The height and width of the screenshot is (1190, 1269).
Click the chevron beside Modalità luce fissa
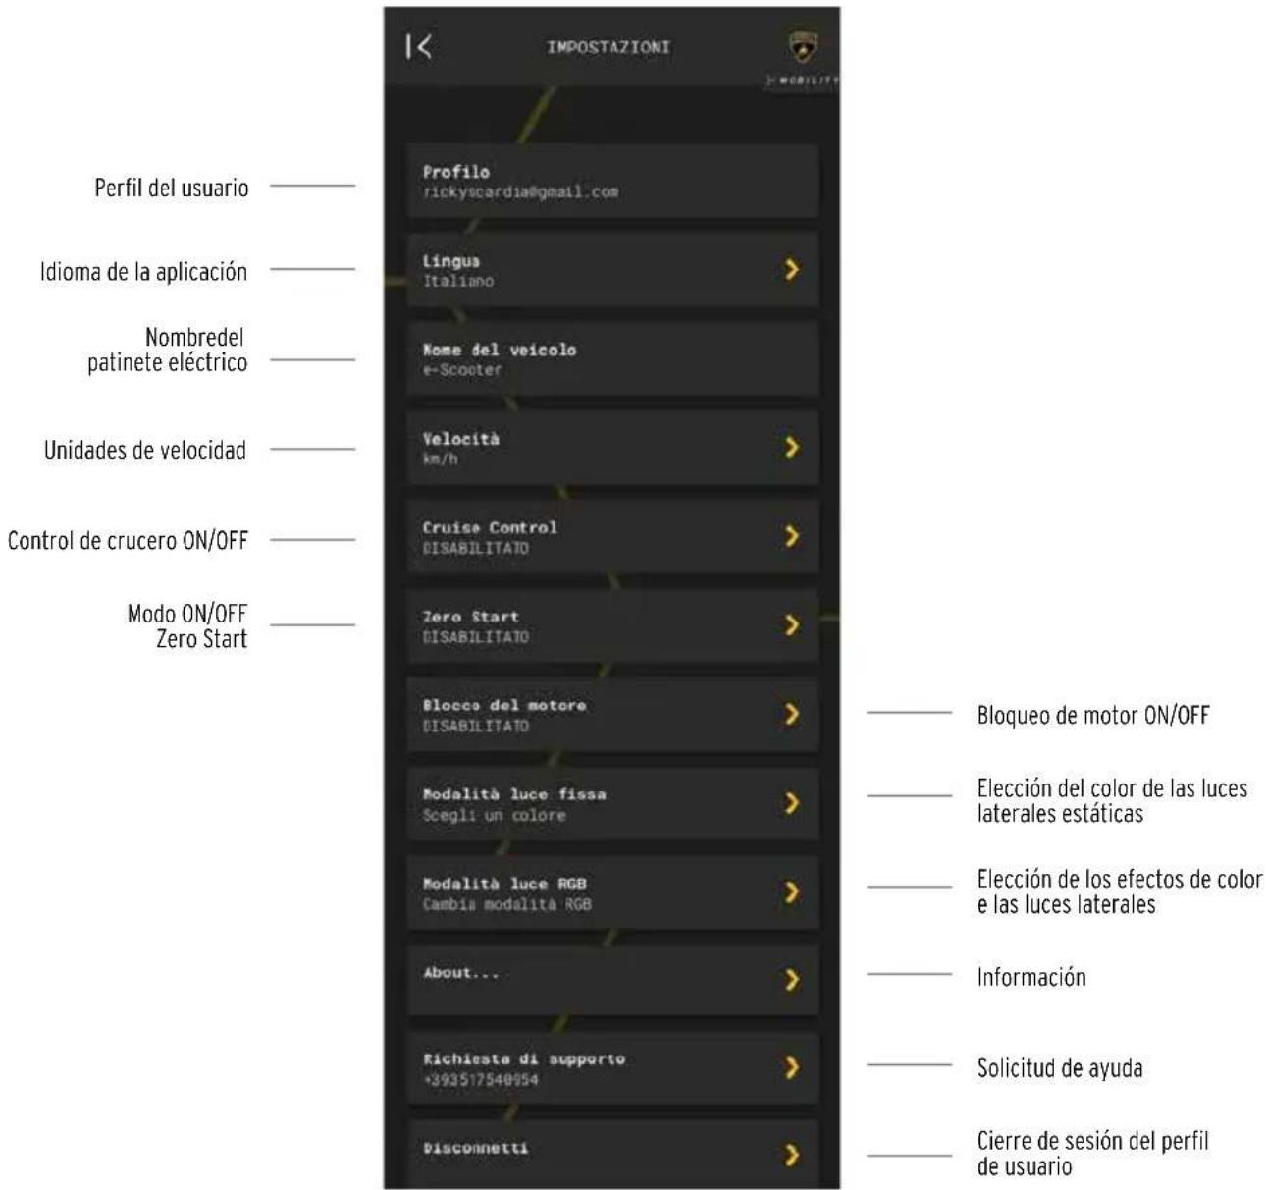click(792, 803)
